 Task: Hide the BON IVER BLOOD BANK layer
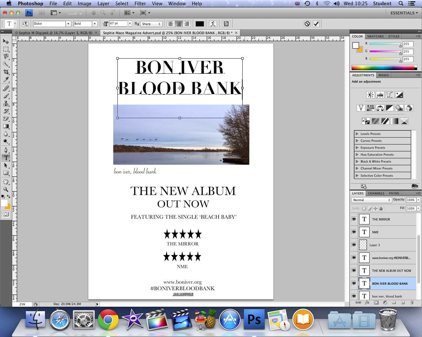(354, 283)
